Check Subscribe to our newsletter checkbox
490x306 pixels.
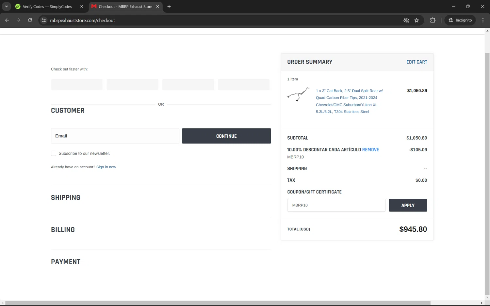point(54,153)
